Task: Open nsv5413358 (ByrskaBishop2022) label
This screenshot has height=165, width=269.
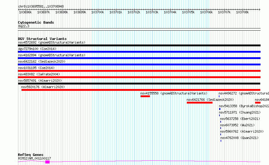Action: [244, 106]
